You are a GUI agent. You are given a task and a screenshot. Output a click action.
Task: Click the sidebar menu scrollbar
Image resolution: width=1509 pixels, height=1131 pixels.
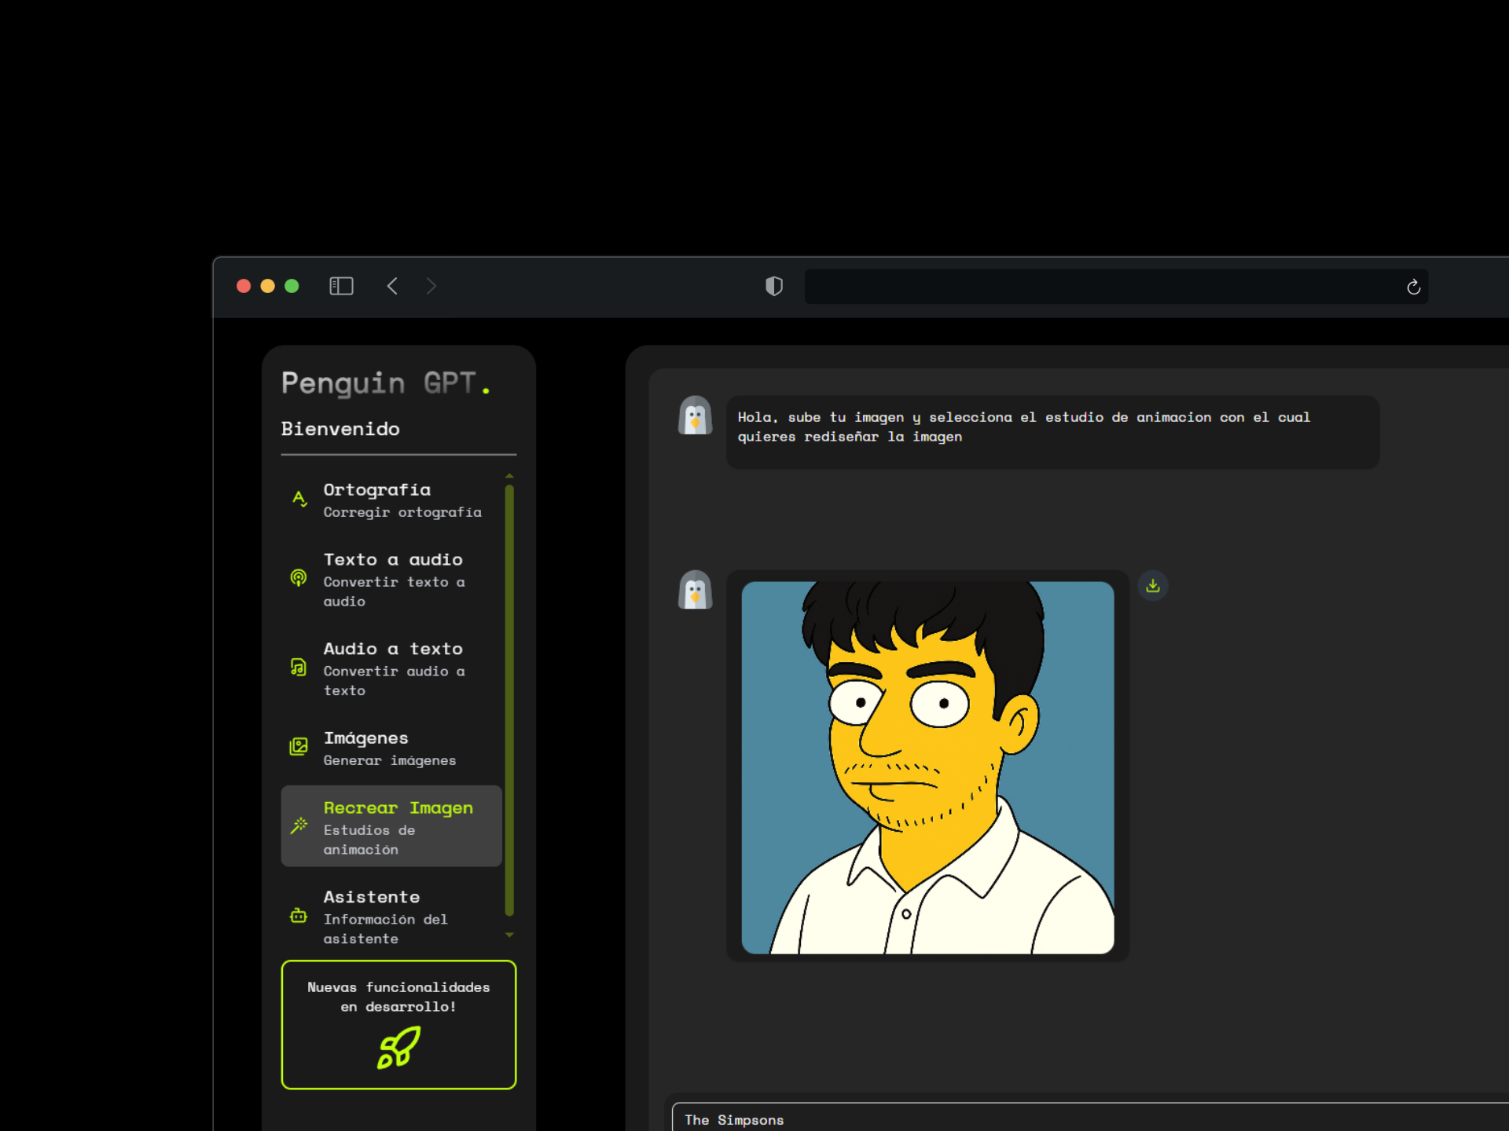tap(509, 699)
